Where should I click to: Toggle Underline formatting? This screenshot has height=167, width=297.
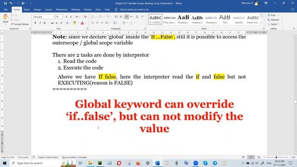(45, 23)
